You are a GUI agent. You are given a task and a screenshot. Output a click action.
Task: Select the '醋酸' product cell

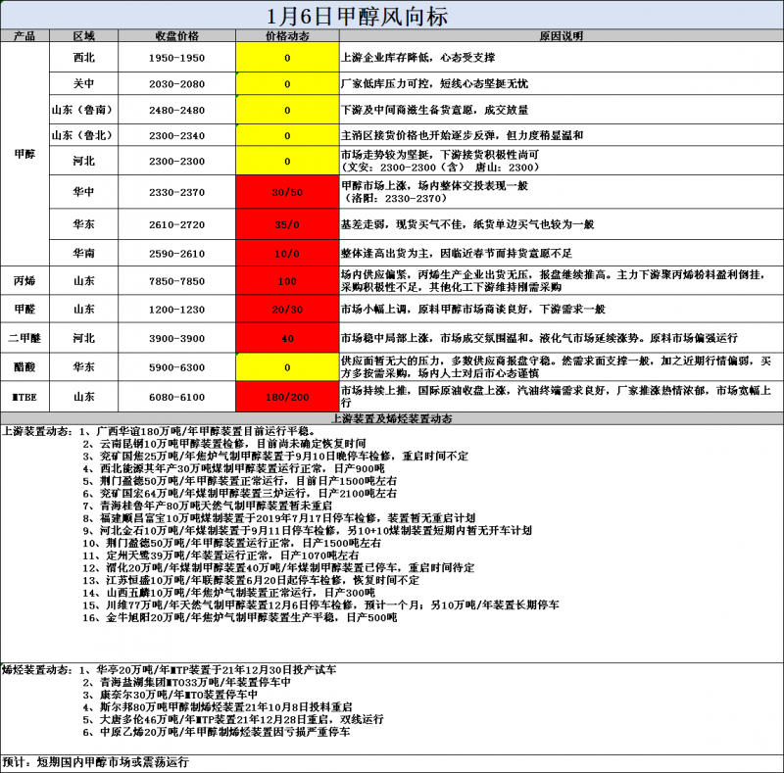click(24, 367)
